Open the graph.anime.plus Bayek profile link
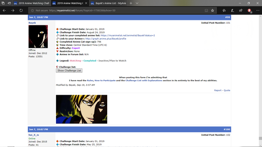This screenshot has height=147, width=262. coord(106,39)
